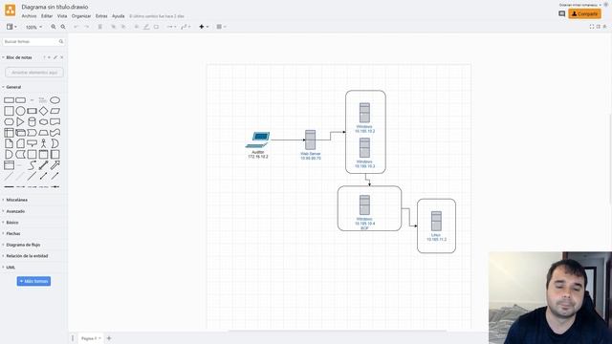Click the fullscreen icon at top right
Viewport: 612px width, 344px height.
pos(592,27)
